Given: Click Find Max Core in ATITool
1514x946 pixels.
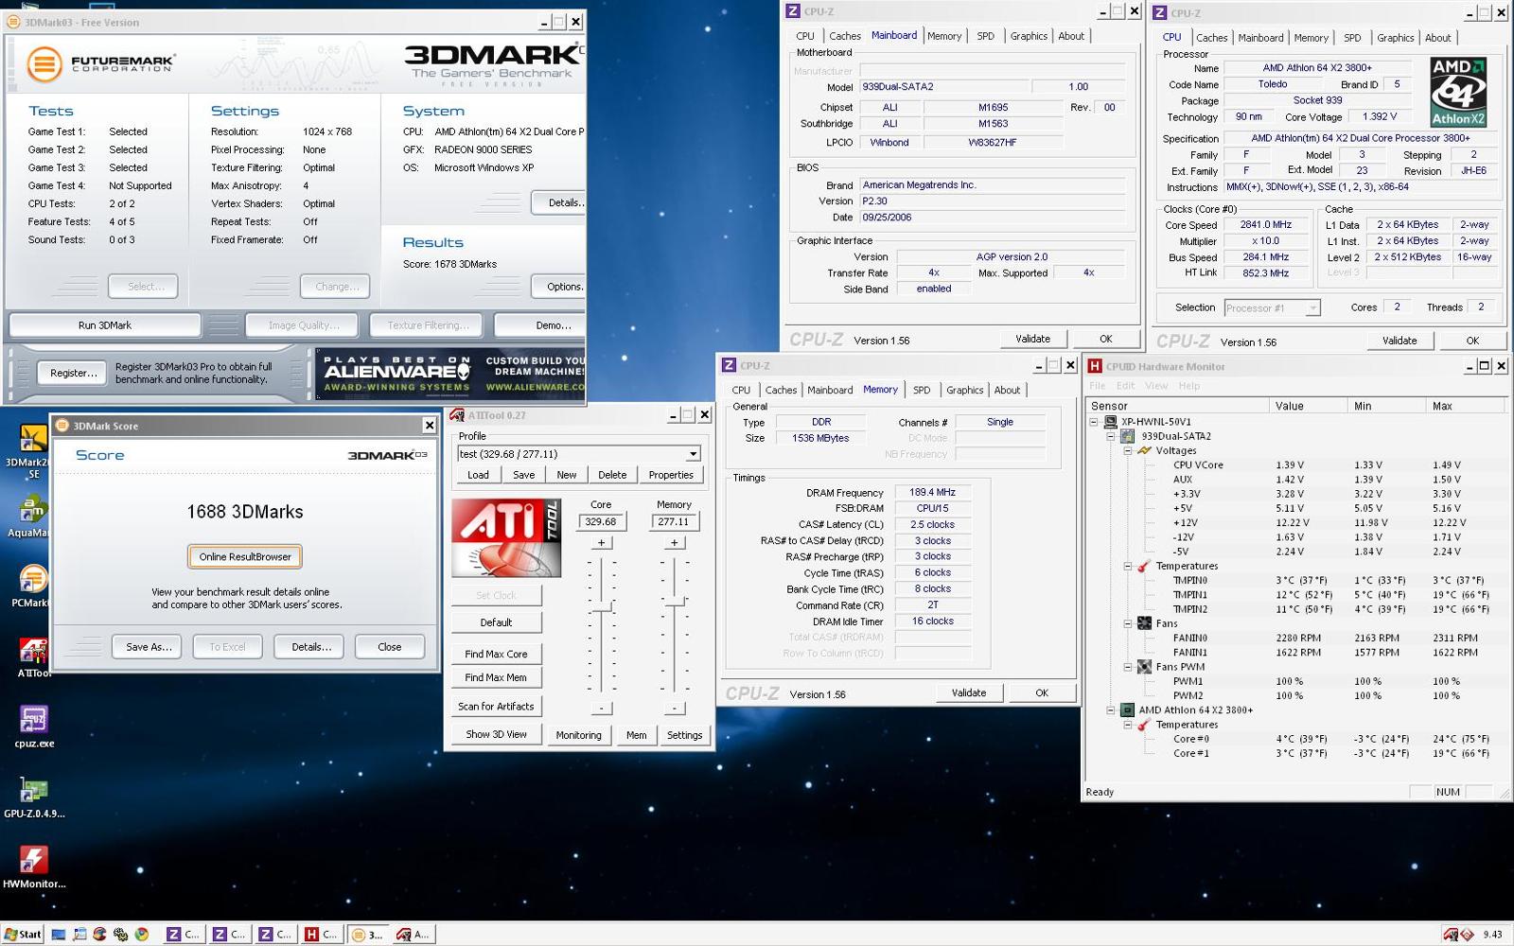Looking at the screenshot, I should tap(496, 654).
